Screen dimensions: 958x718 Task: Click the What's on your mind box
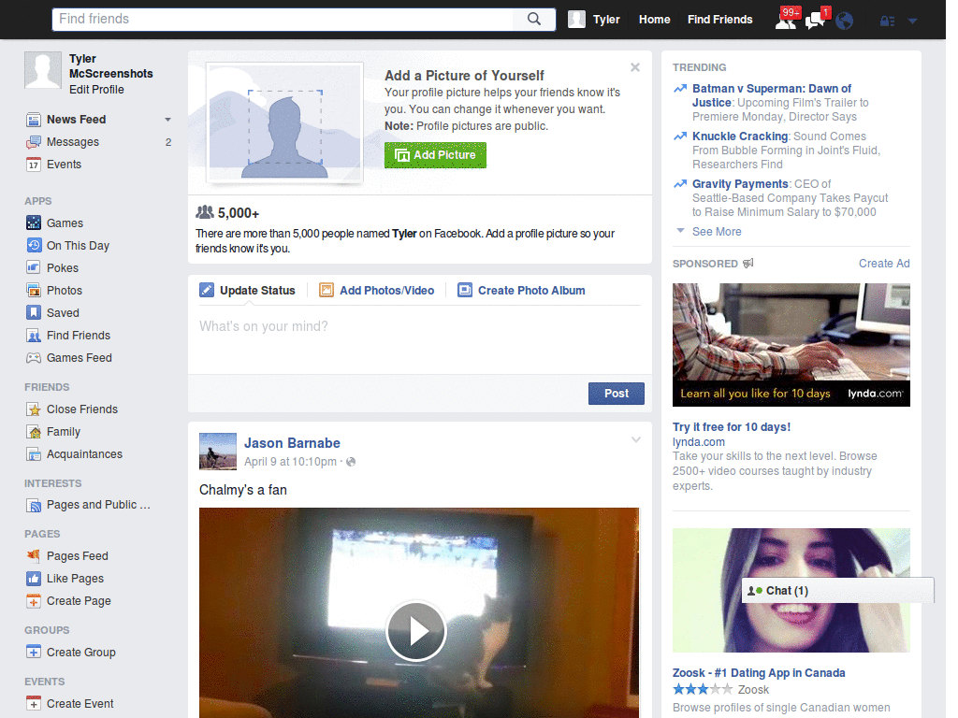pyautogui.click(x=420, y=340)
